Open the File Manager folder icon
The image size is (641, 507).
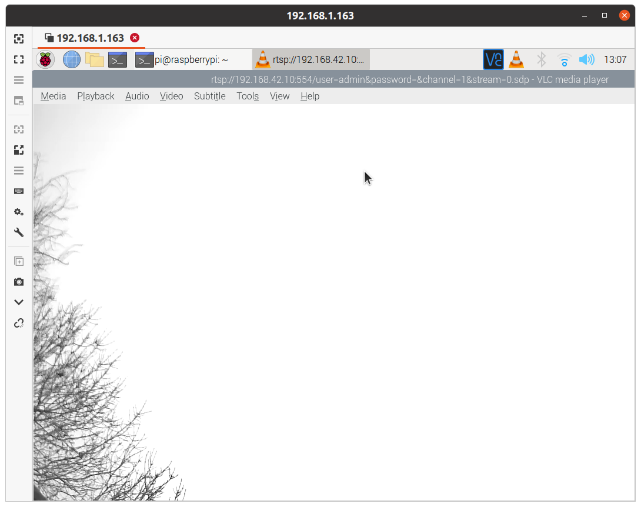coord(94,59)
